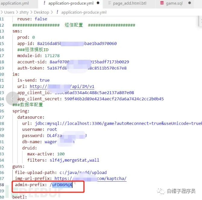Click the 'db-name: wager' line
This screenshot has width=202, height=200.
pos(48,142)
